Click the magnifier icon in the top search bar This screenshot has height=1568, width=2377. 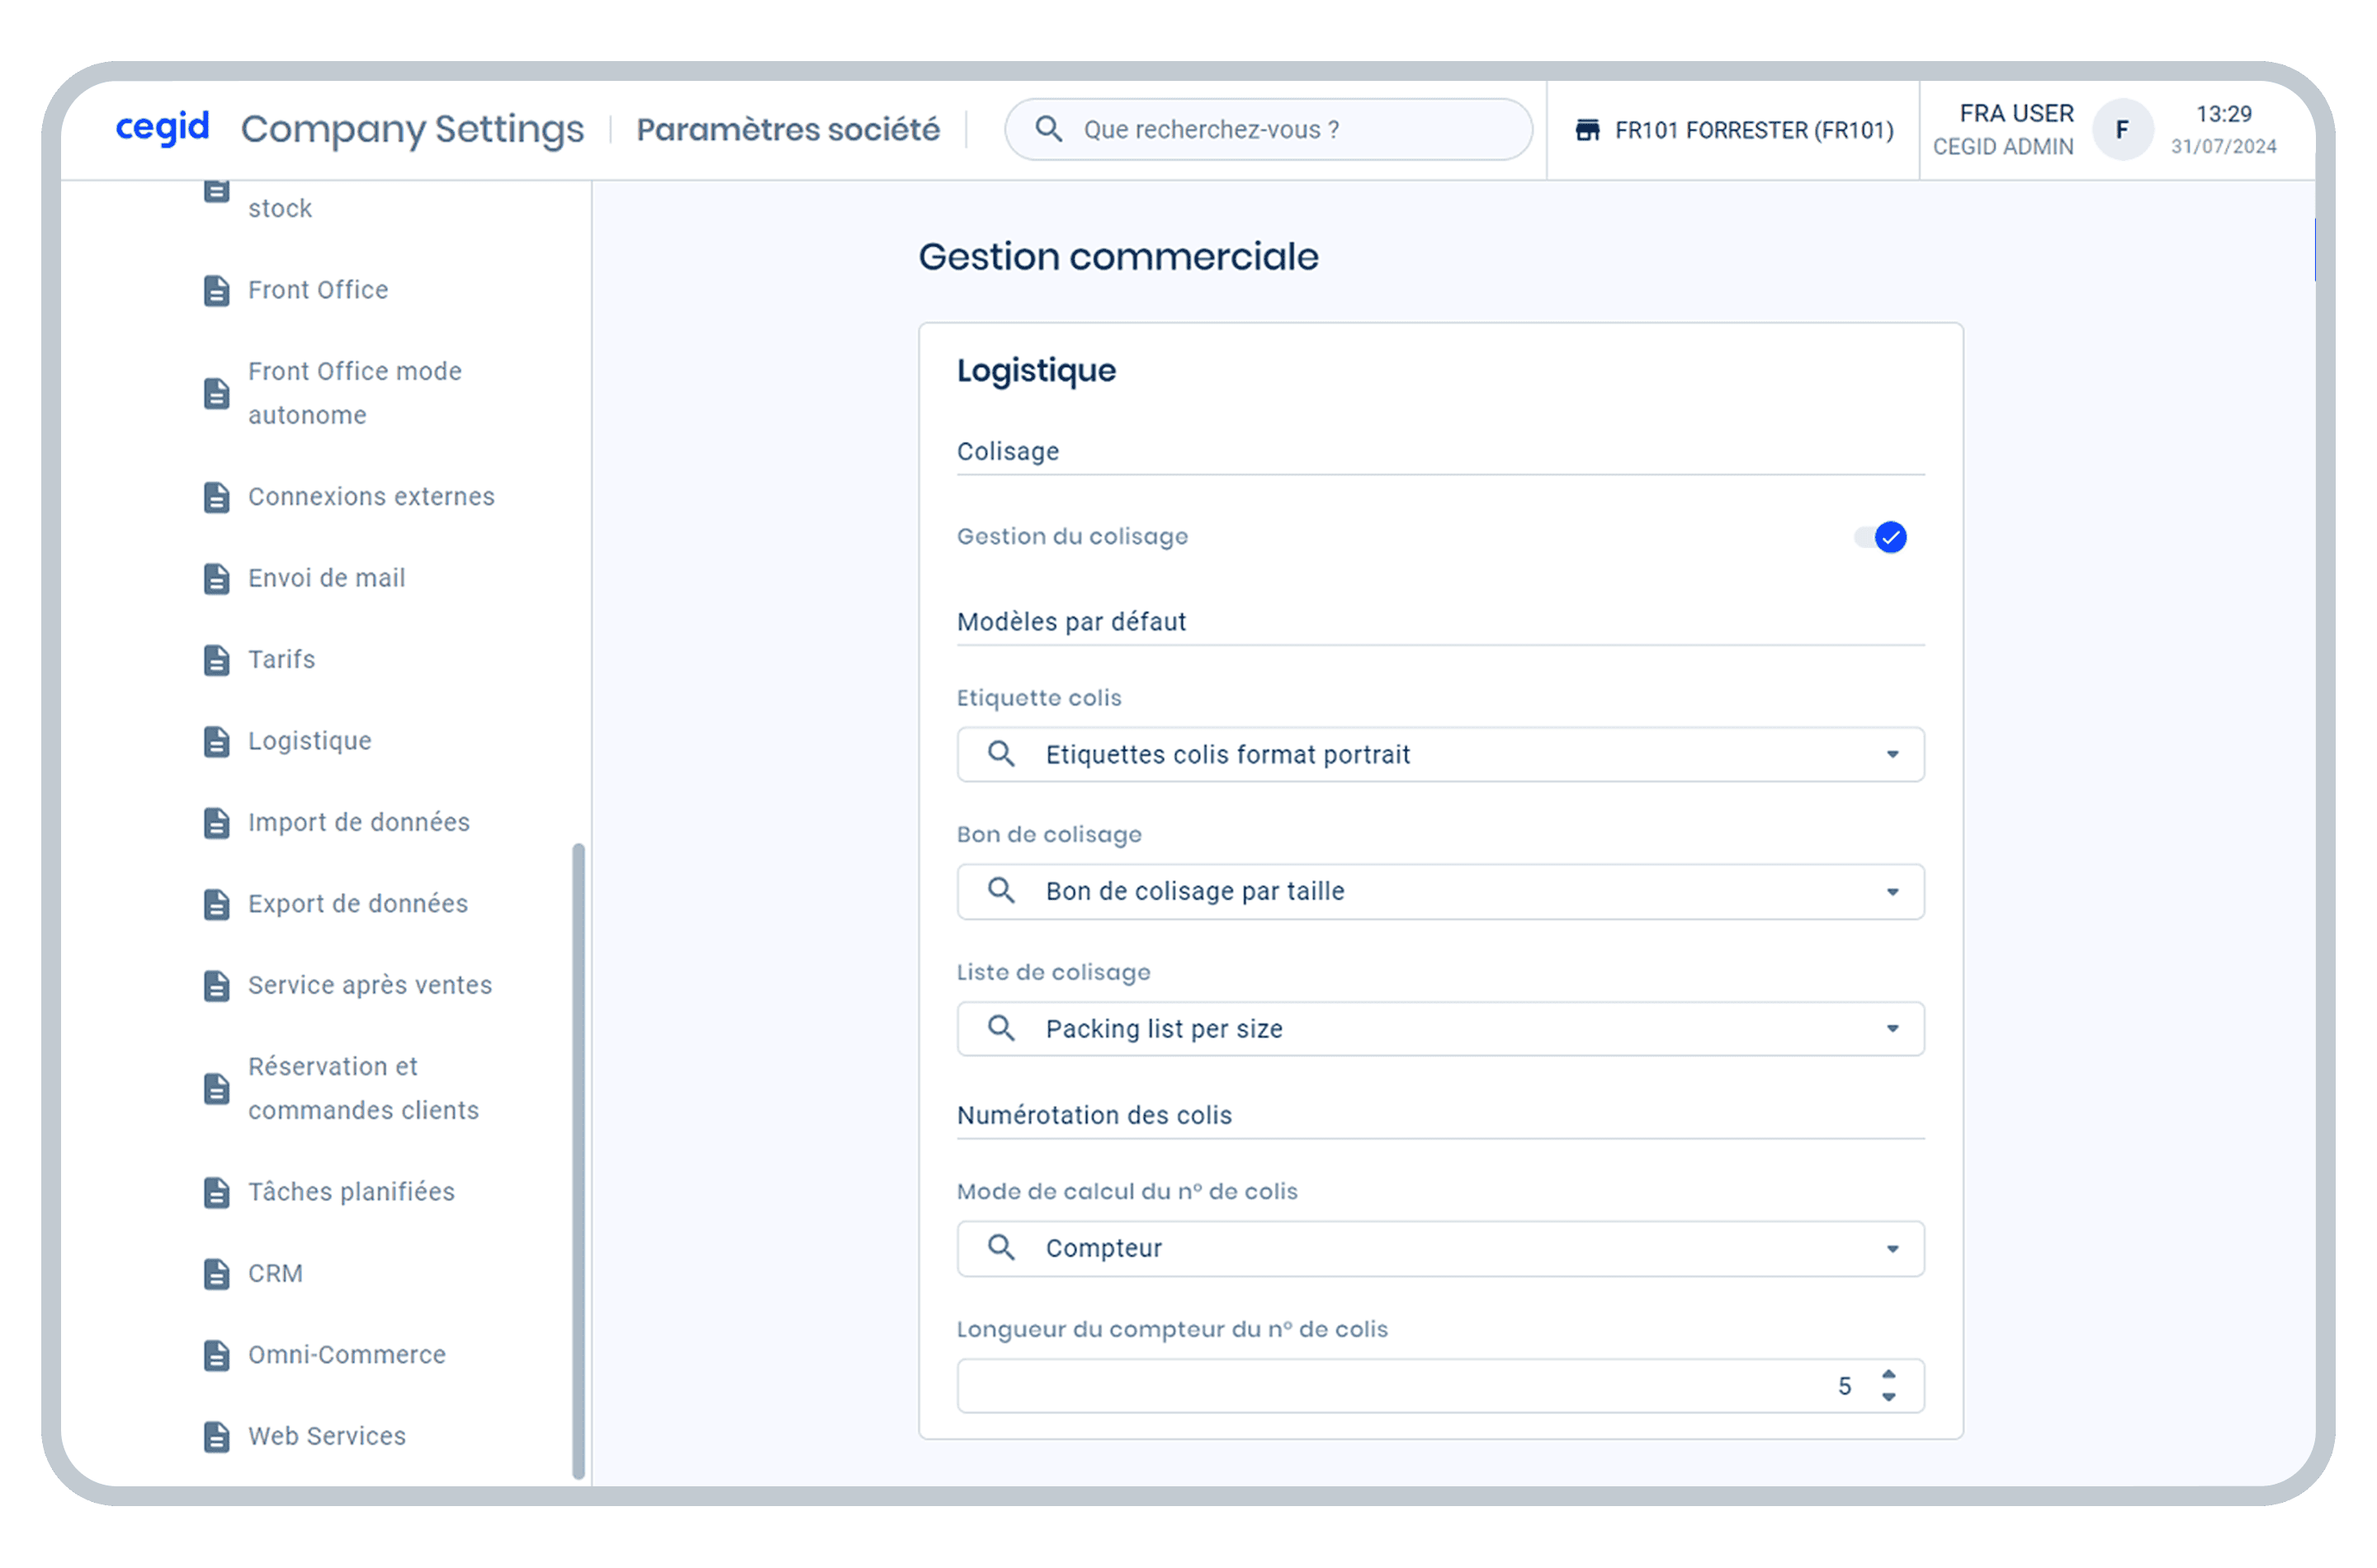pos(1049,129)
